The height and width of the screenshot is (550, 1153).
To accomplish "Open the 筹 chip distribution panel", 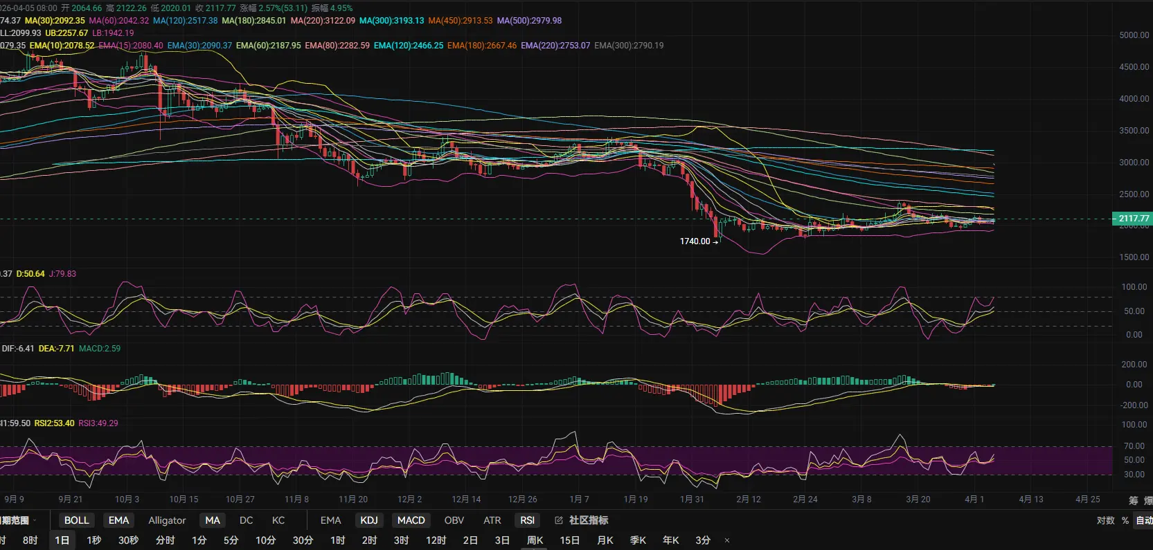I will [x=1133, y=499].
